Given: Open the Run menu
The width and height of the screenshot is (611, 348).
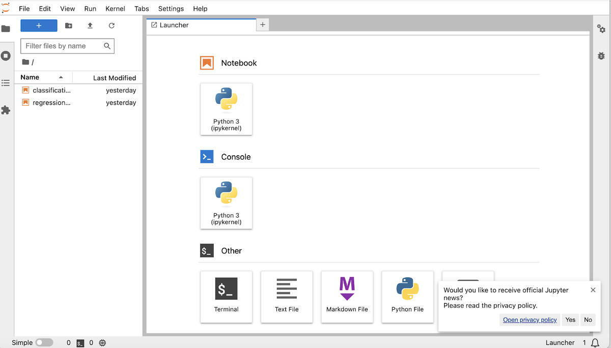Looking at the screenshot, I should tap(90, 9).
